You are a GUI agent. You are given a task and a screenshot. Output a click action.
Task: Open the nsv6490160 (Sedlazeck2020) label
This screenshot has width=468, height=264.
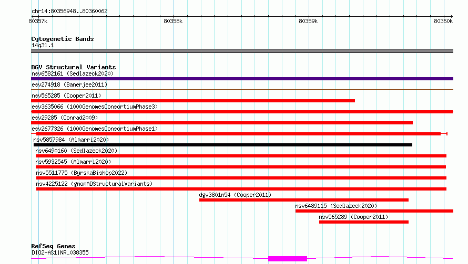[76, 151]
